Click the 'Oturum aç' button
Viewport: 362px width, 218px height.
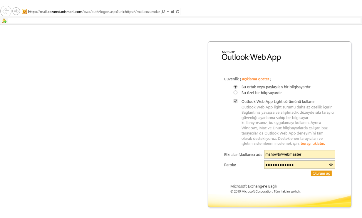click(x=321, y=173)
